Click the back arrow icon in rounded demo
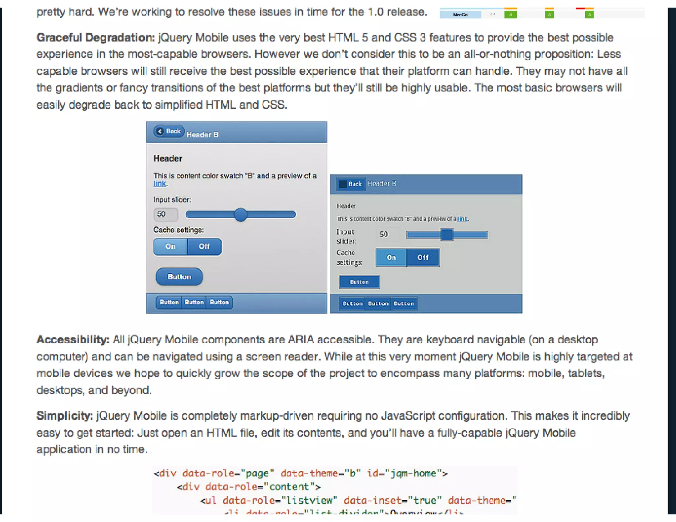The width and height of the screenshot is (676, 522). [160, 132]
